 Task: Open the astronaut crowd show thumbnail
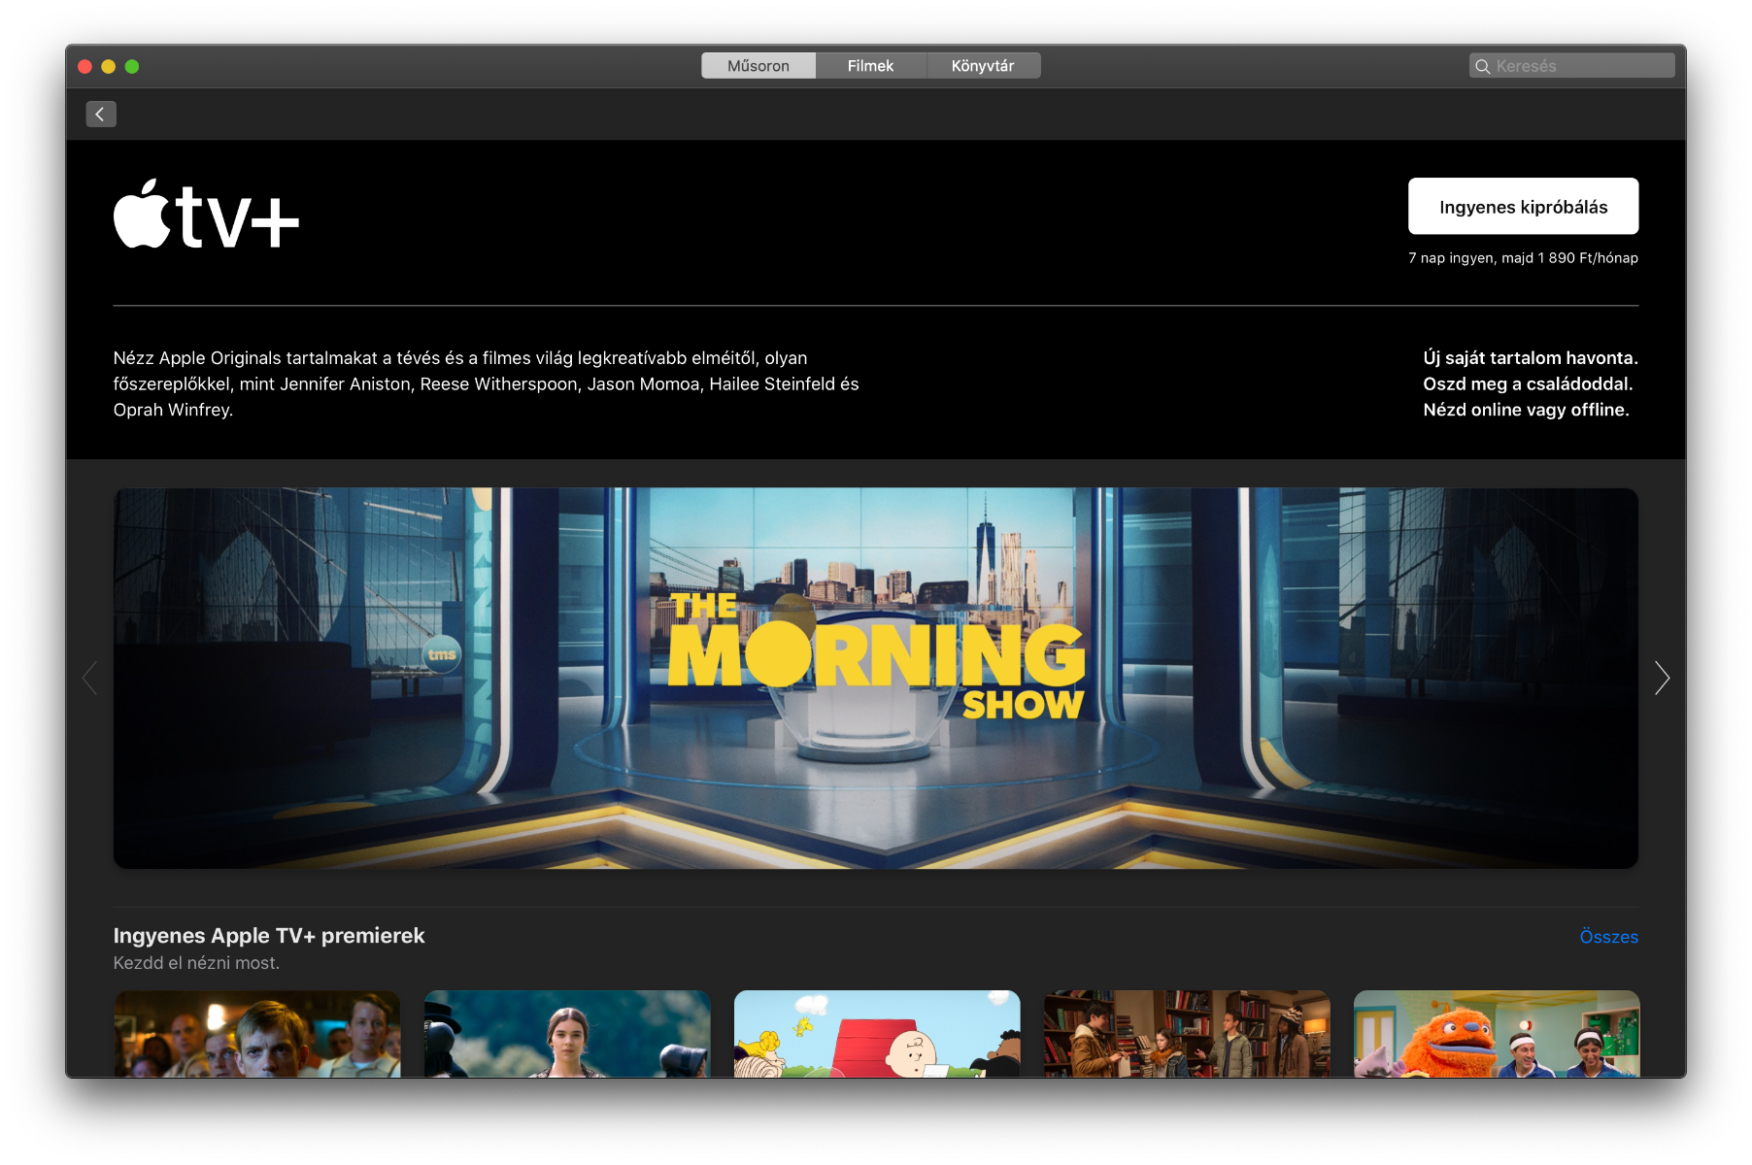click(x=257, y=1033)
